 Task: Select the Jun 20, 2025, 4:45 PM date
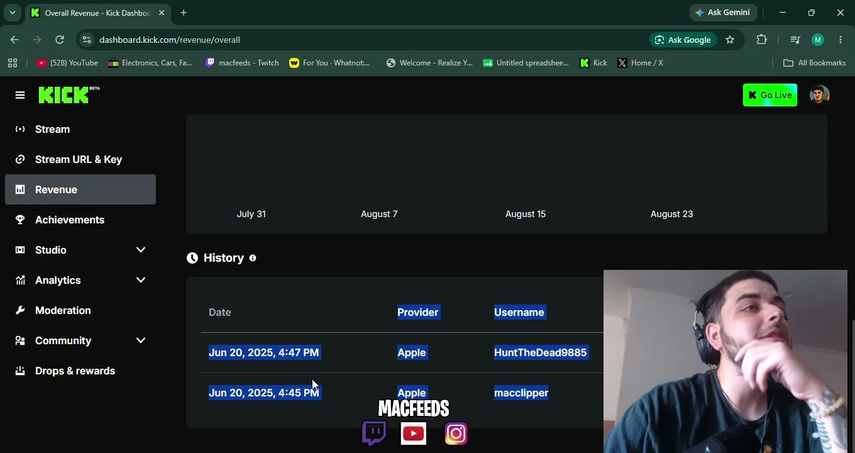[264, 393]
